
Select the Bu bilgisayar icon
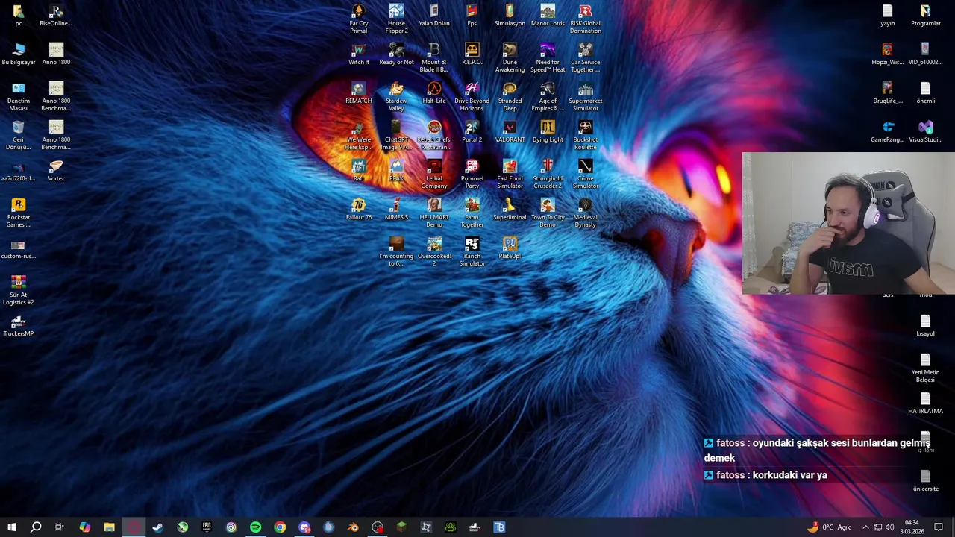tap(19, 54)
